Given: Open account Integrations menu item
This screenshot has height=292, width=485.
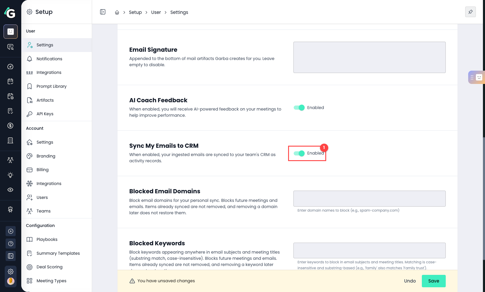Looking at the screenshot, I should point(57,184).
